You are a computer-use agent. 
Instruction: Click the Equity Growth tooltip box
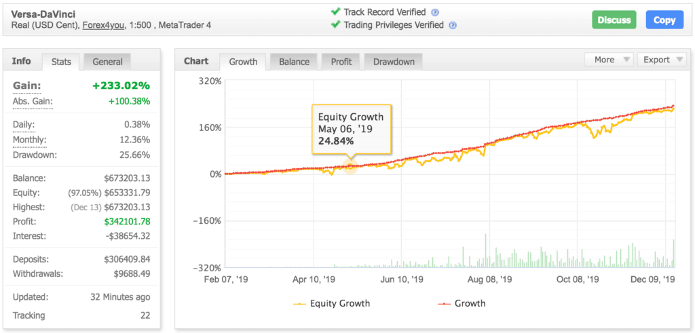[x=352, y=129]
